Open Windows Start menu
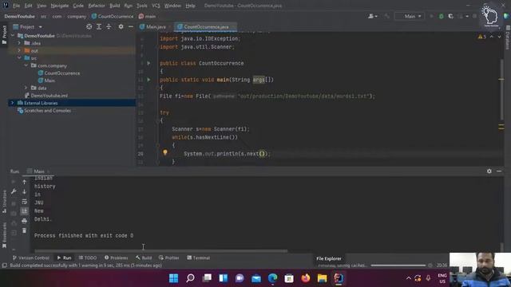Image resolution: width=511 pixels, height=287 pixels. [173, 278]
